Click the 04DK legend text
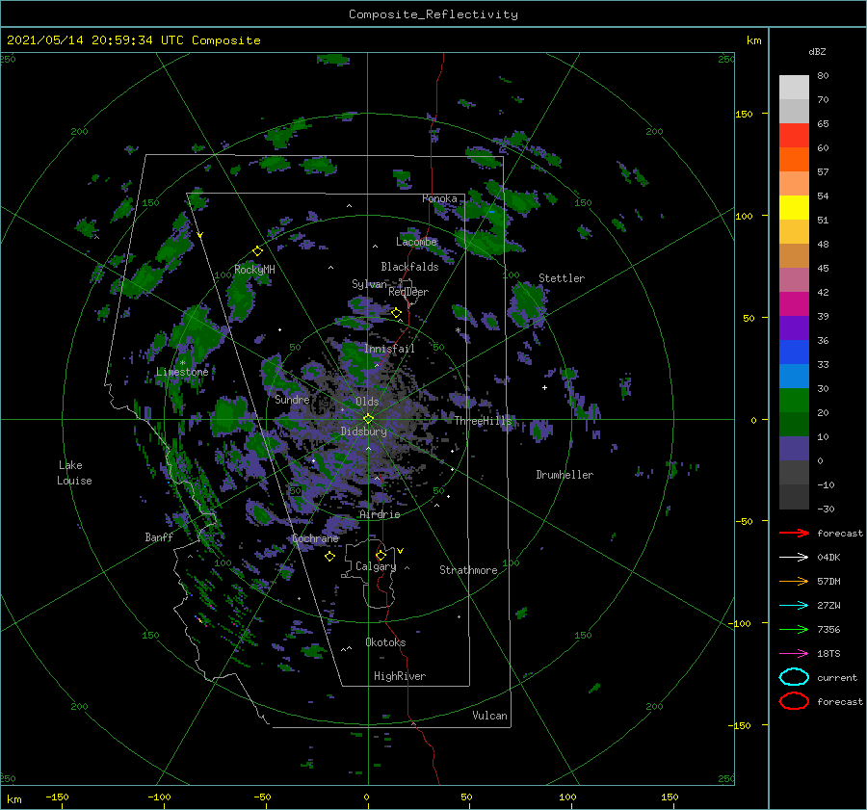The width and height of the screenshot is (867, 810). pyautogui.click(x=828, y=557)
